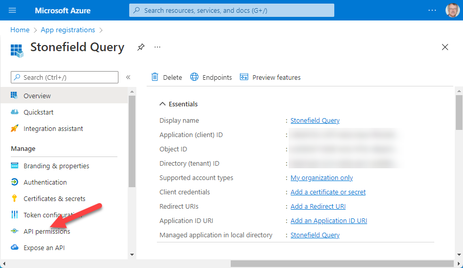Open Expose an API in sidebar
Screen dimensions: 463x268
[x=44, y=248]
